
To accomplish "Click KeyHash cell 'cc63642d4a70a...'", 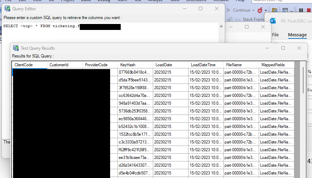I will click(135, 96).
